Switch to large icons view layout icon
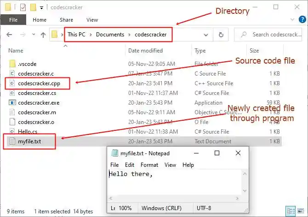The height and width of the screenshot is (217, 308). tap(301, 211)
